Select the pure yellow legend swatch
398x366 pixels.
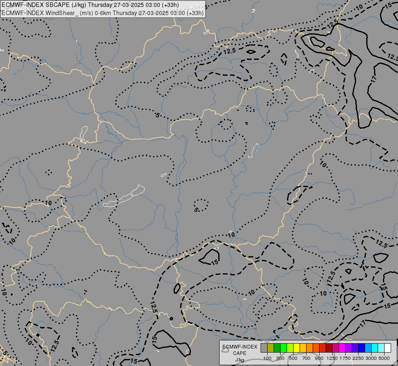[x=296, y=348]
